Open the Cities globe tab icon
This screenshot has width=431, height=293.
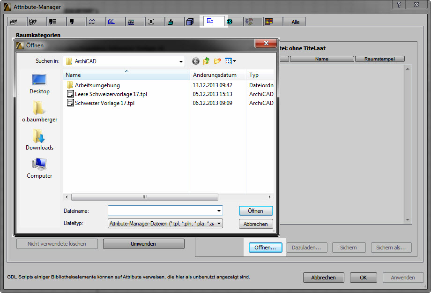[230, 22]
